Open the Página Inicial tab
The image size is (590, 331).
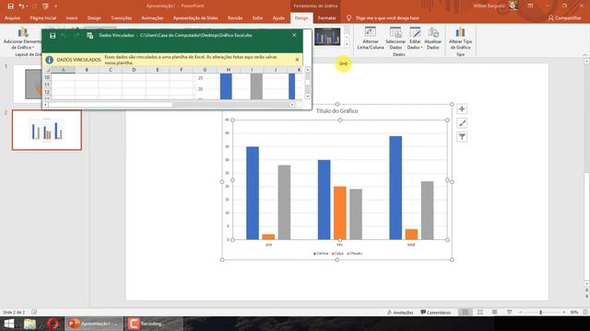tap(43, 18)
